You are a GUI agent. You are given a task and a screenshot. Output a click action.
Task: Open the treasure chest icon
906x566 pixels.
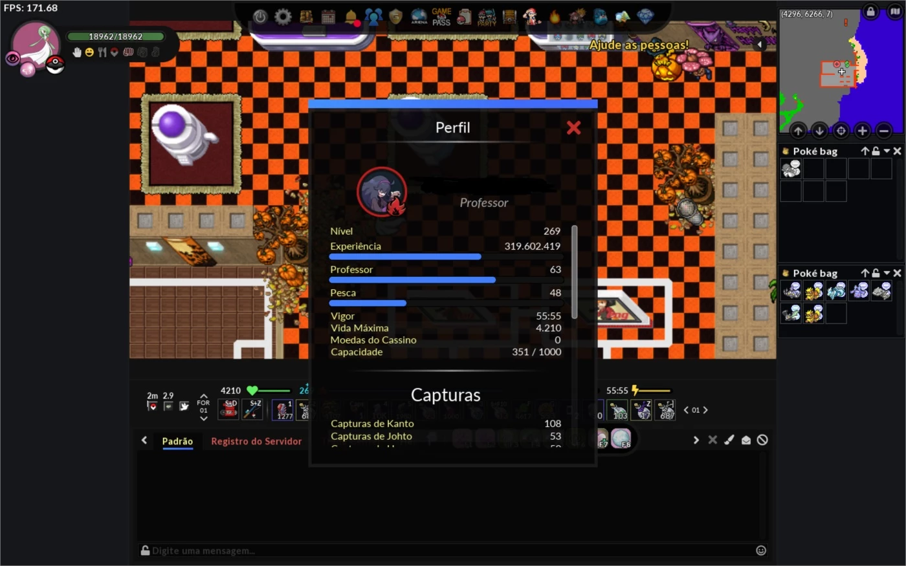(x=509, y=17)
